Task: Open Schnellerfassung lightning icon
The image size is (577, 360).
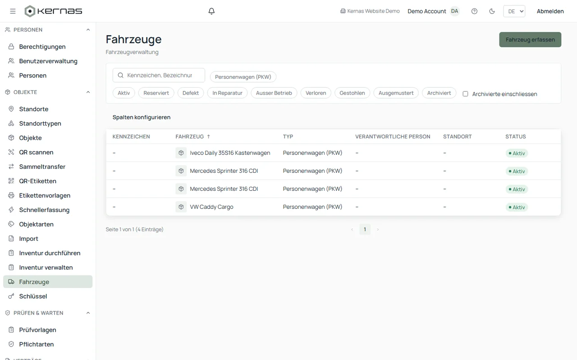Action: click(11, 210)
